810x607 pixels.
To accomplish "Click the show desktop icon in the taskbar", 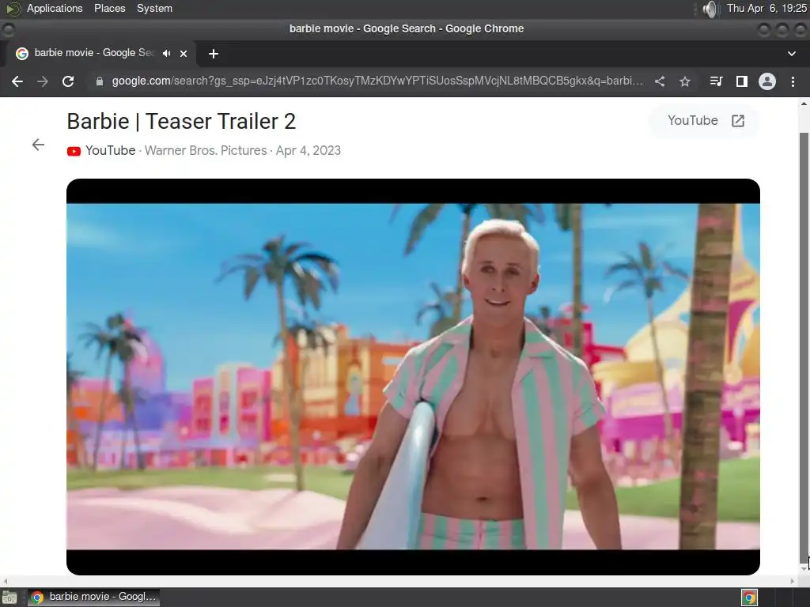I will click(9, 598).
